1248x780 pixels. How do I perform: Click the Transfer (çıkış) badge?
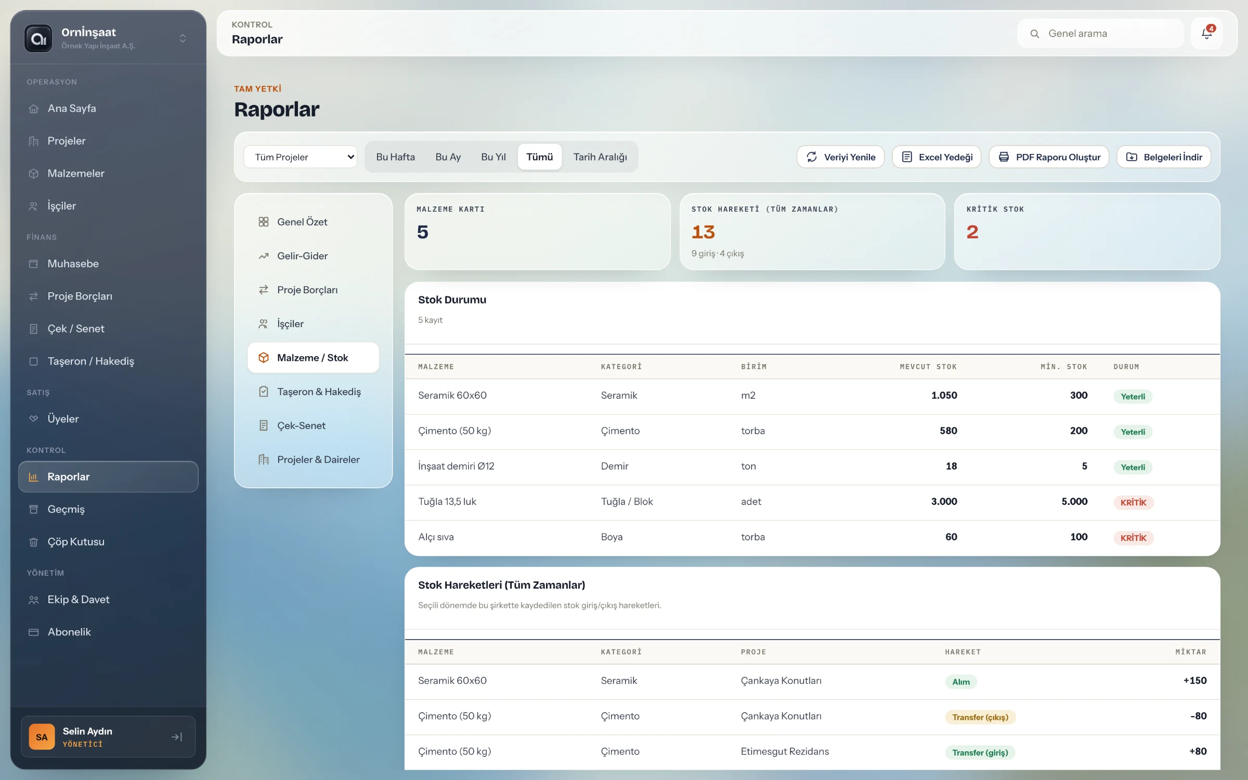(980, 718)
